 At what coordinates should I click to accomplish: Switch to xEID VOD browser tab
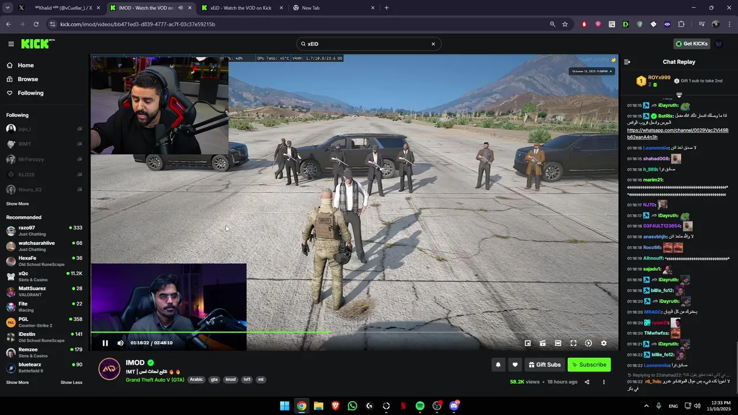pos(241,8)
